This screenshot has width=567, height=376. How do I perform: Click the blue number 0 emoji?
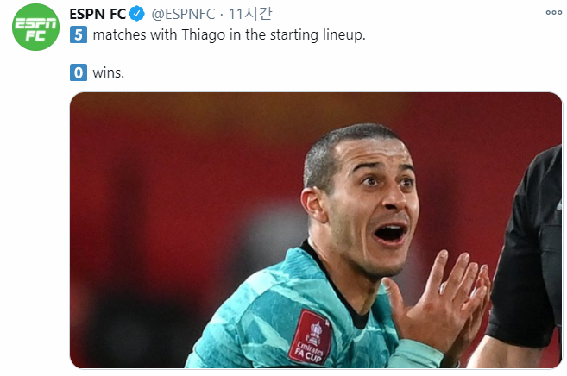(79, 72)
